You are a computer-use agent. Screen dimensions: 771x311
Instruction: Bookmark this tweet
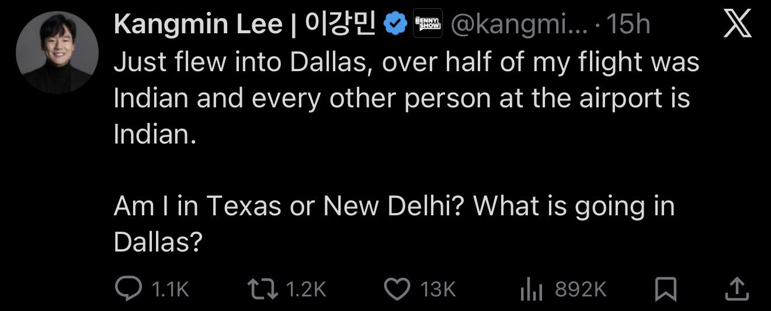click(666, 289)
